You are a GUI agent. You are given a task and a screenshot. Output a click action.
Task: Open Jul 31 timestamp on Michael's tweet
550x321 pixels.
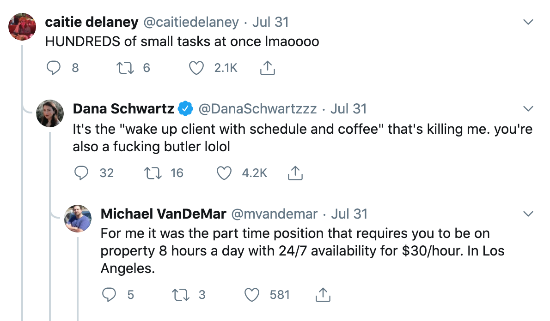349,214
